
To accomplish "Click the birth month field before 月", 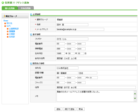I will [x=71, y=53].
